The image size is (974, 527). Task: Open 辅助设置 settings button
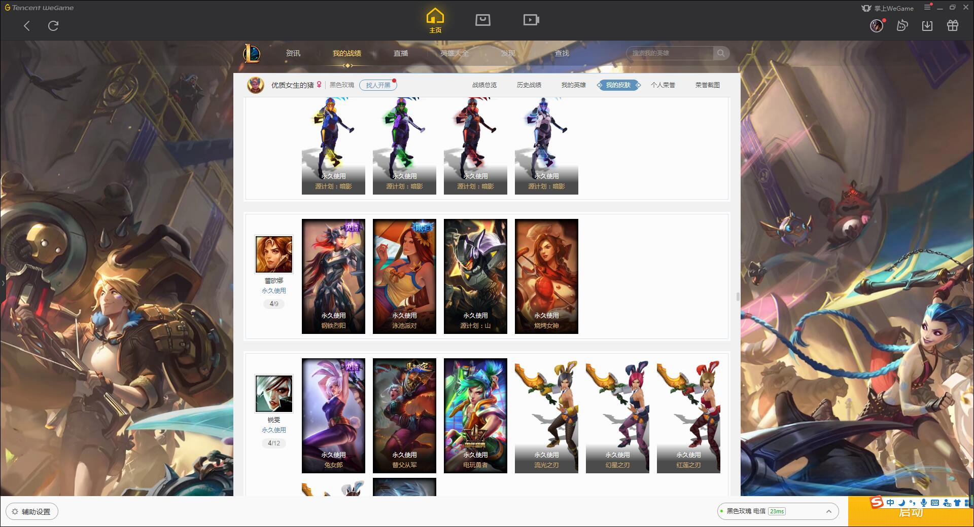click(32, 512)
